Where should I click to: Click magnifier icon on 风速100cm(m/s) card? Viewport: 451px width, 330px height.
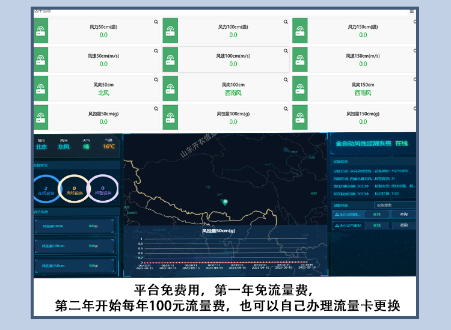pyautogui.click(x=286, y=50)
